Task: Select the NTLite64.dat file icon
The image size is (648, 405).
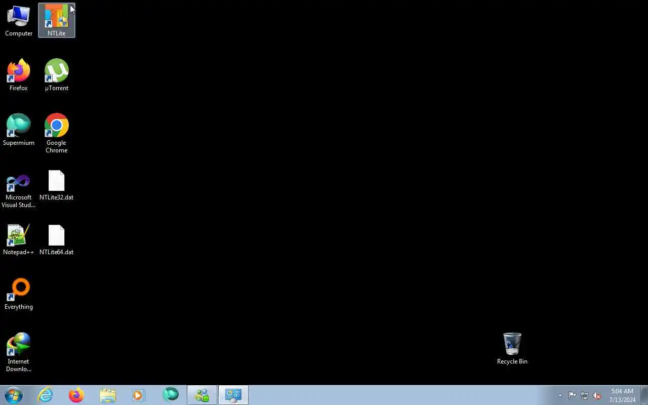Action: pyautogui.click(x=57, y=240)
